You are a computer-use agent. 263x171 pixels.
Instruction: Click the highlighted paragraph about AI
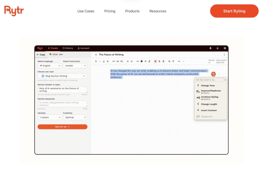pos(159,74)
